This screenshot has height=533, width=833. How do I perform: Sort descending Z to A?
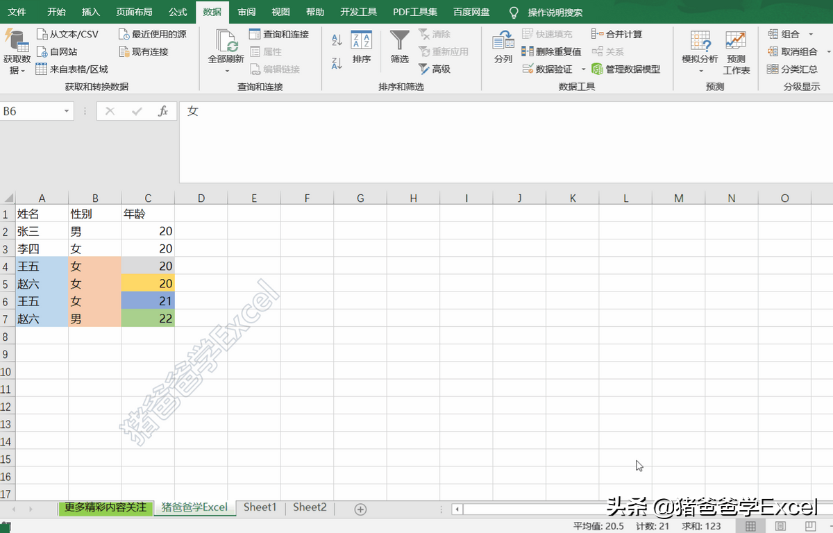(x=337, y=63)
